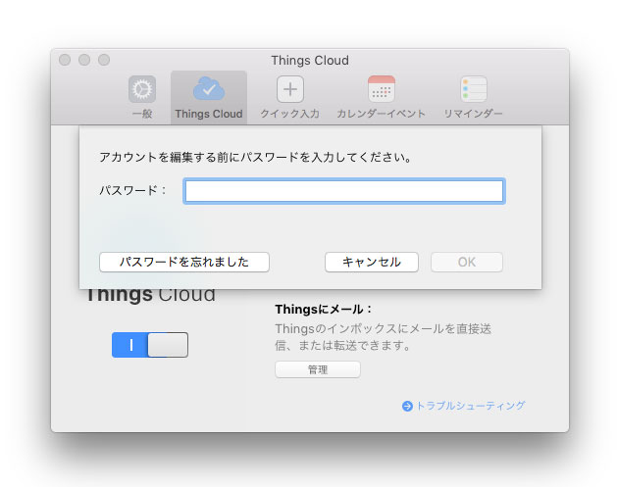Viewport: 617px width, 487px height.
Task: Switch to the Things Cloud tab label
Action: click(209, 114)
